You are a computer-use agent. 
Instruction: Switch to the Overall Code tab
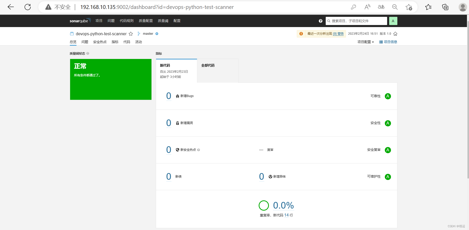(218, 71)
